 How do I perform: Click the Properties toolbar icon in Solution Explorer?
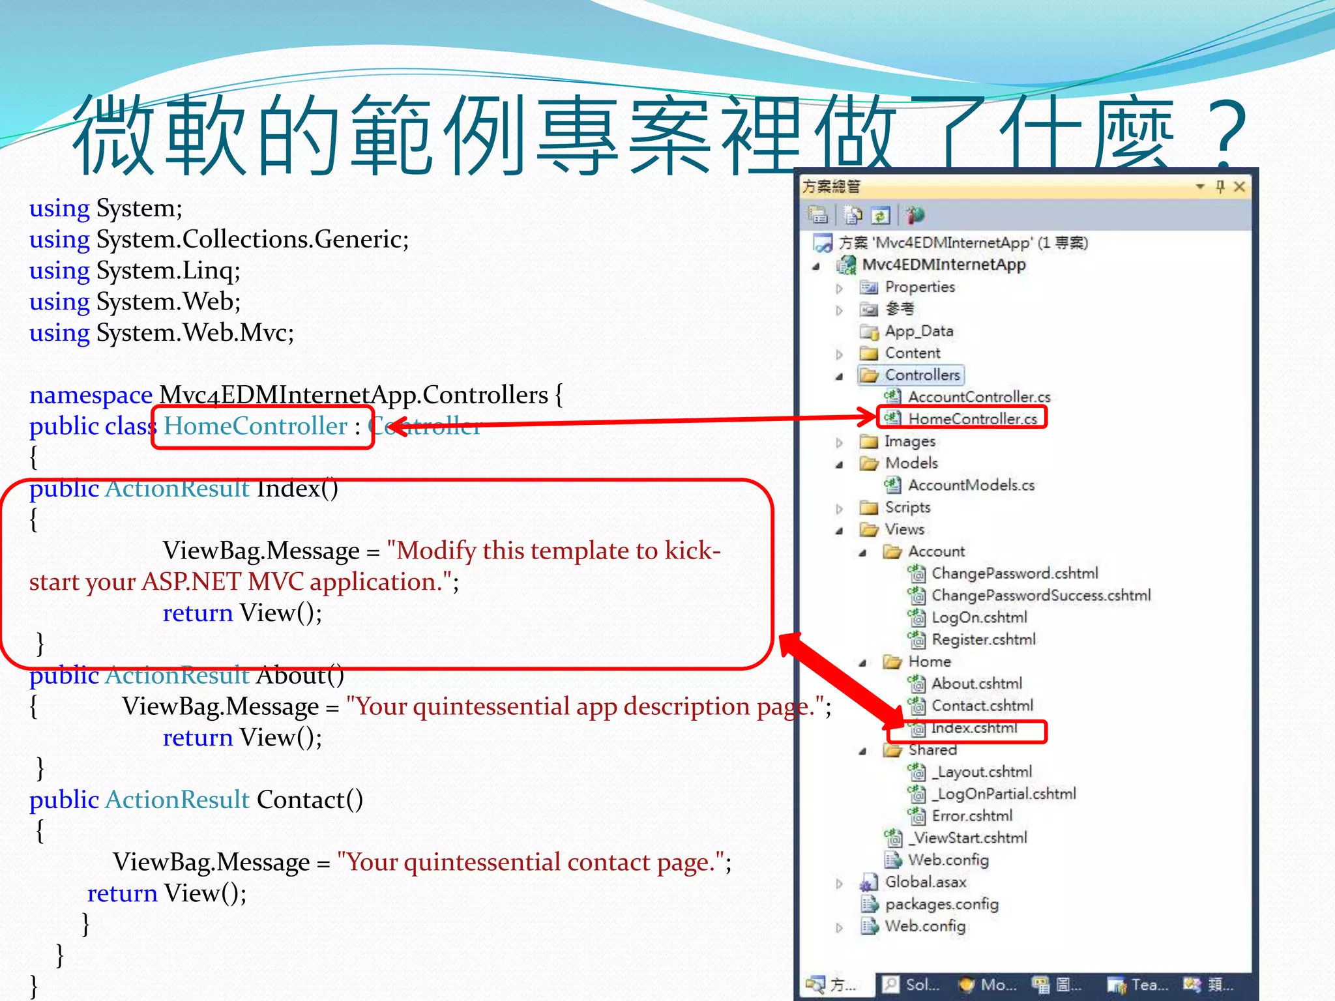coord(817,215)
